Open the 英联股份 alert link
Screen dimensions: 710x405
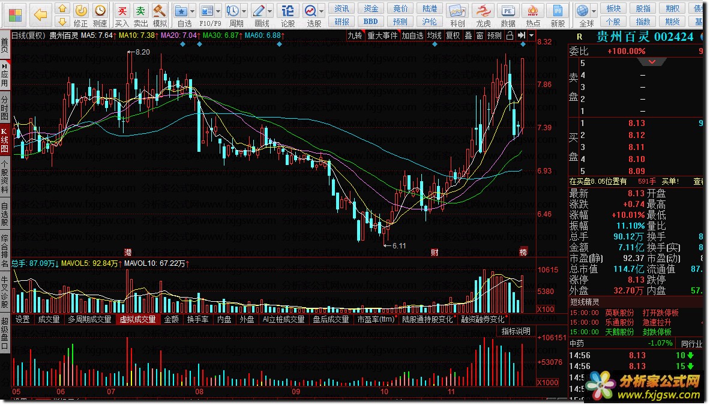pos(619,313)
